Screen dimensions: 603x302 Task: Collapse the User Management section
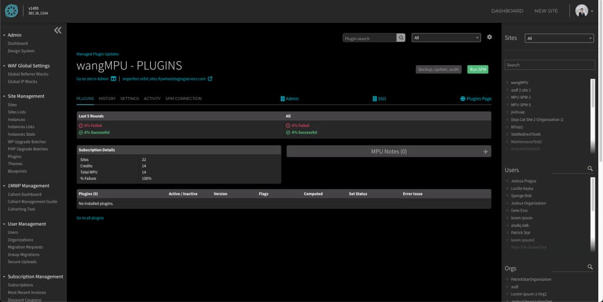(4, 224)
